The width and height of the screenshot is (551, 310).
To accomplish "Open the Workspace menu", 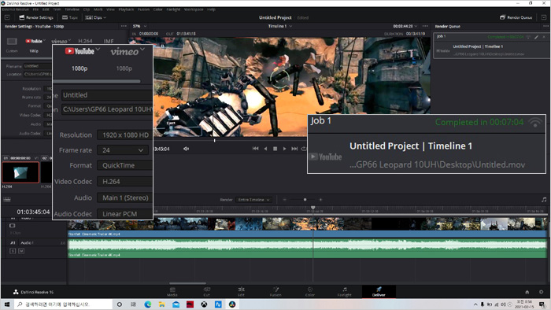I will click(194, 9).
